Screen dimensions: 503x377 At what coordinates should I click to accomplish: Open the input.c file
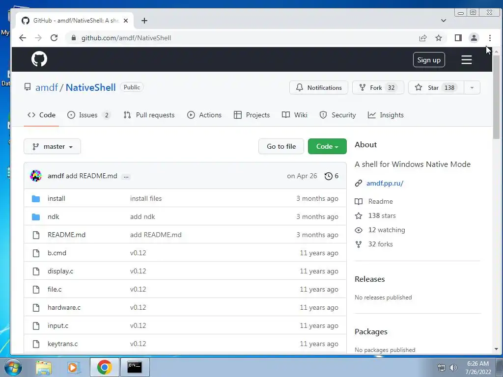tap(58, 326)
